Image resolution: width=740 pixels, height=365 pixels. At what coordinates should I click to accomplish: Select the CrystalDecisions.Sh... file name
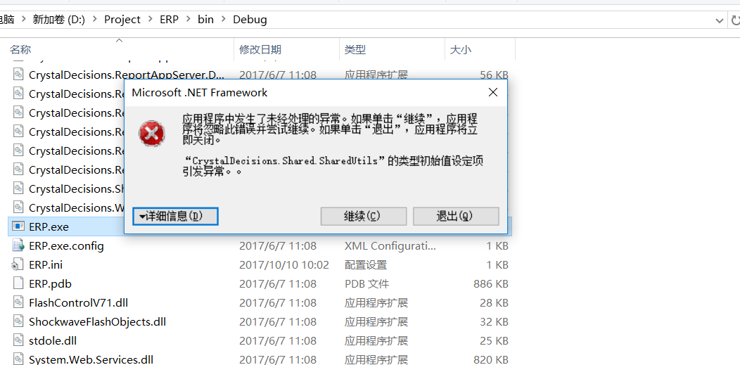[76, 188]
